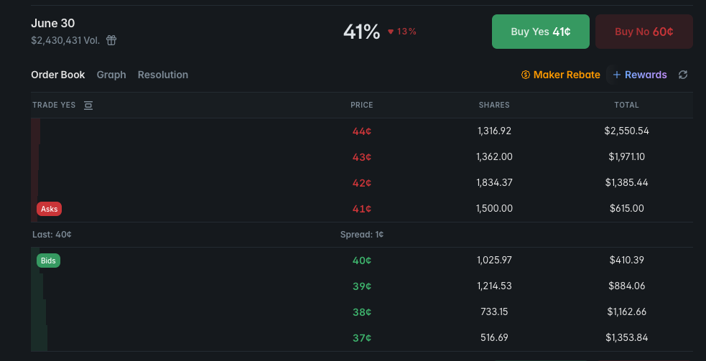Click the red down-arrow 13% change indicator
This screenshot has width=706, height=361.
(x=402, y=32)
